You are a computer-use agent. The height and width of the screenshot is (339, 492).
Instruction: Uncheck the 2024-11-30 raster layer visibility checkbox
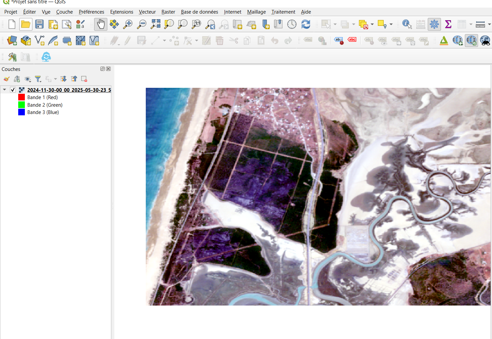click(x=13, y=90)
